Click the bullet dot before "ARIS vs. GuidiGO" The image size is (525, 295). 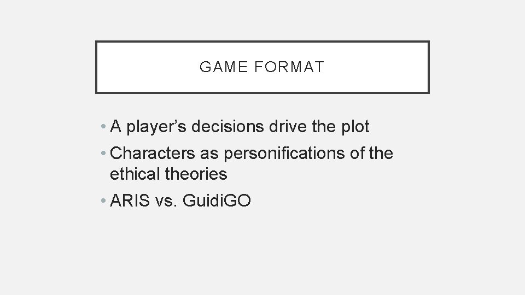[103, 200]
